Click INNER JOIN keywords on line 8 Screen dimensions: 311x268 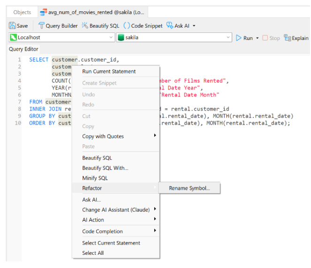[x=46, y=109]
